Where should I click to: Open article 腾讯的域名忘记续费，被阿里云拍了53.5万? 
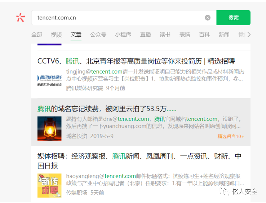pos(107,109)
